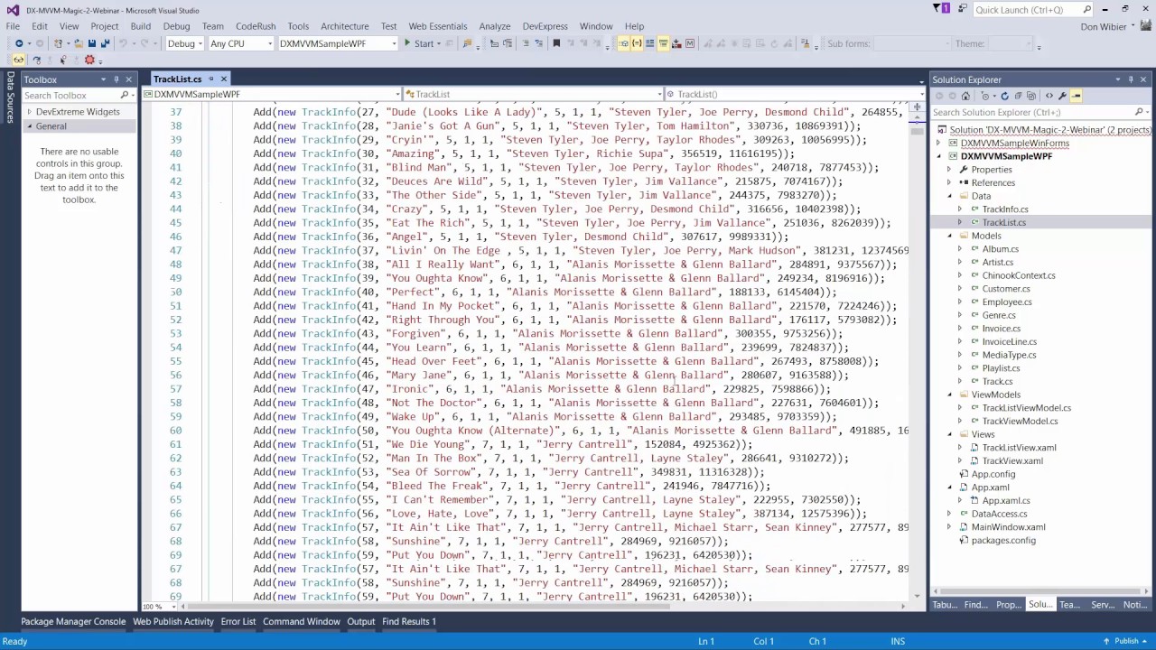Click the Don Wibier account name
Image resolution: width=1156 pixels, height=650 pixels.
[x=1103, y=26]
